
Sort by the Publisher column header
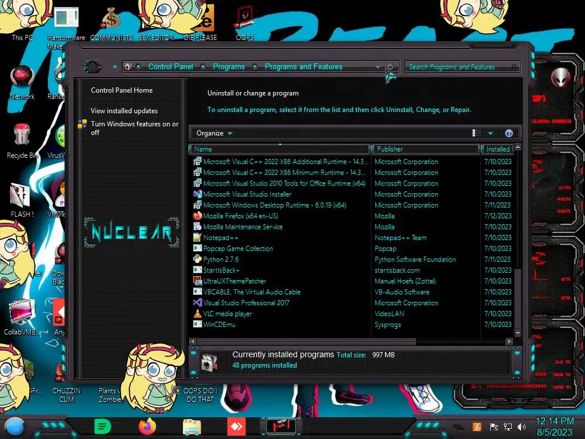425,149
